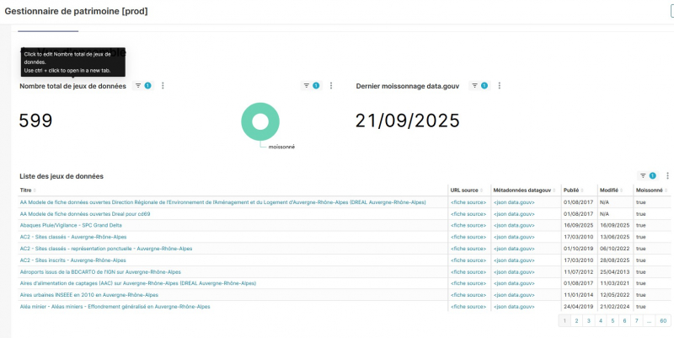Open Abaques Pluie/Vigilance - SPC Grand Delta link
The height and width of the screenshot is (338, 674).
point(71,226)
